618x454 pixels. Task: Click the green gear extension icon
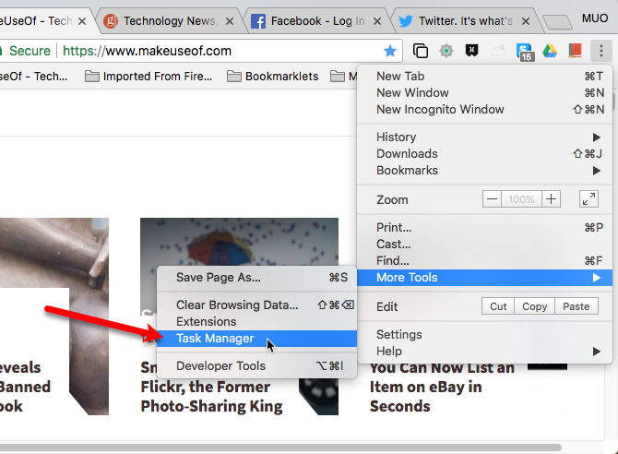click(446, 51)
